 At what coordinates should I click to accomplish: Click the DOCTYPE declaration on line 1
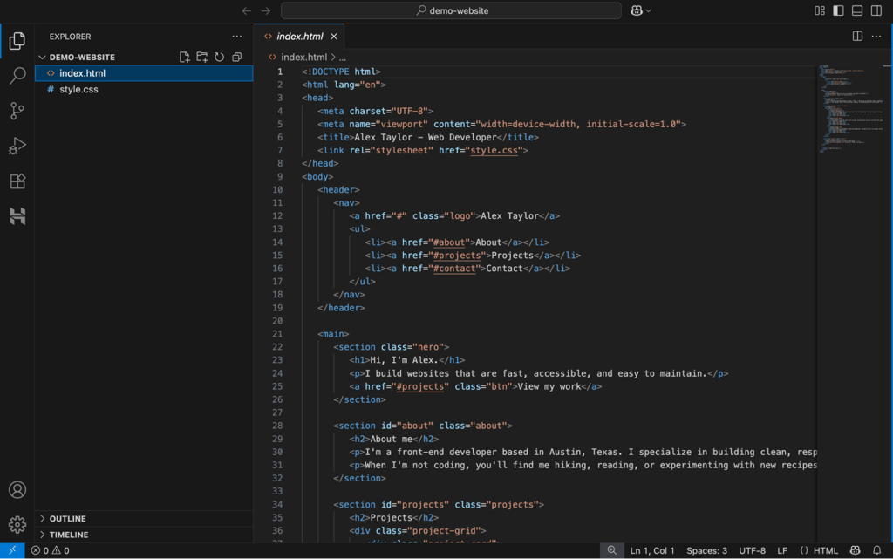point(341,72)
